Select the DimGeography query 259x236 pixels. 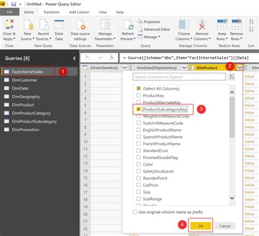pos(26,96)
